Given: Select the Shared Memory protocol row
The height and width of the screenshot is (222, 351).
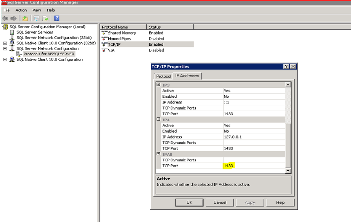Looking at the screenshot, I should coord(147,33).
